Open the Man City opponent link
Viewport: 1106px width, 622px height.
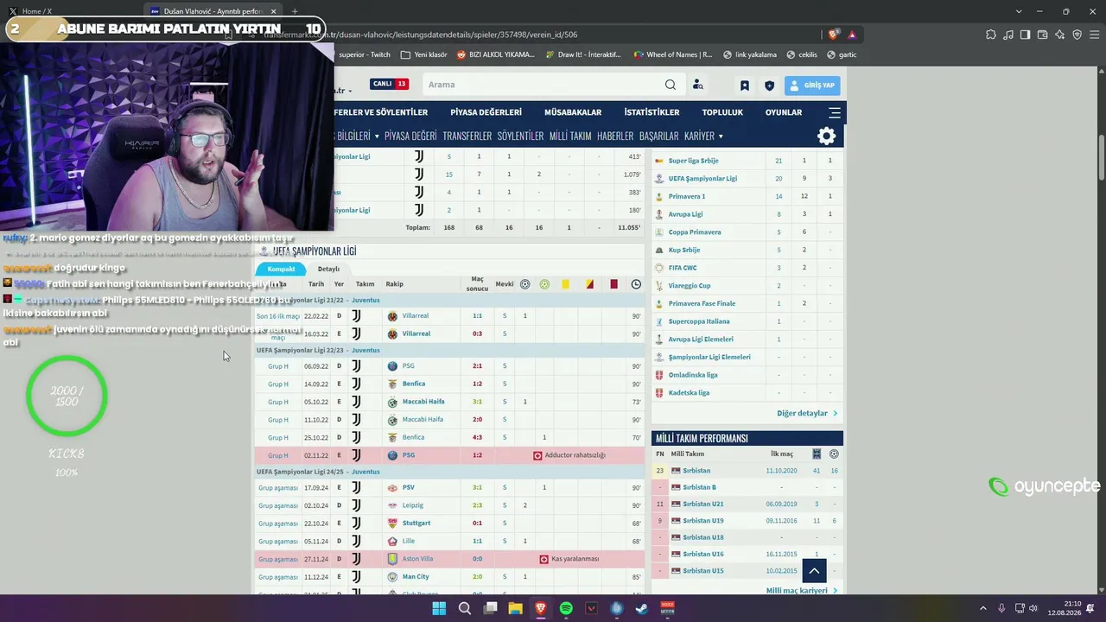coord(416,577)
